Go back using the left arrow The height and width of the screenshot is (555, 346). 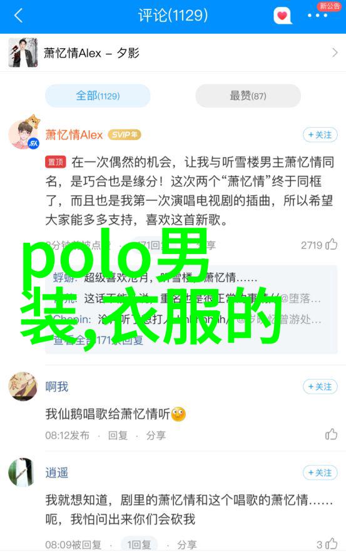(x=18, y=16)
